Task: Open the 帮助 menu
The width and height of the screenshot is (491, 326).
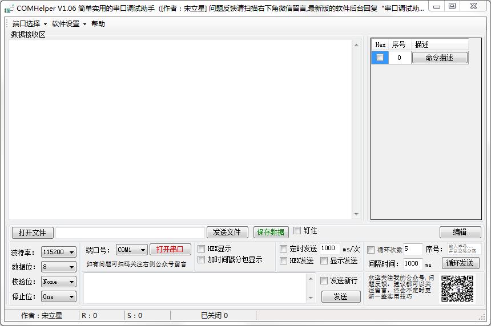Action: tap(98, 24)
